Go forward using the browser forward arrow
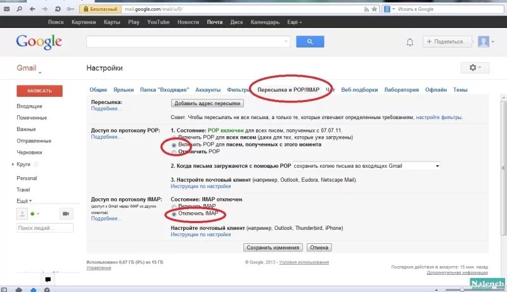 point(44,9)
